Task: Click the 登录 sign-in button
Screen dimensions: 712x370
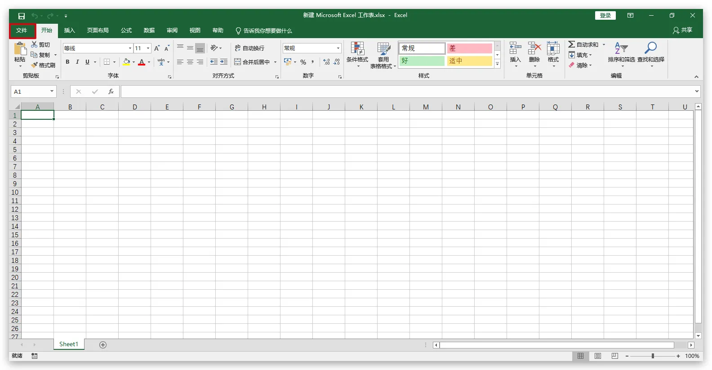Action: point(605,15)
